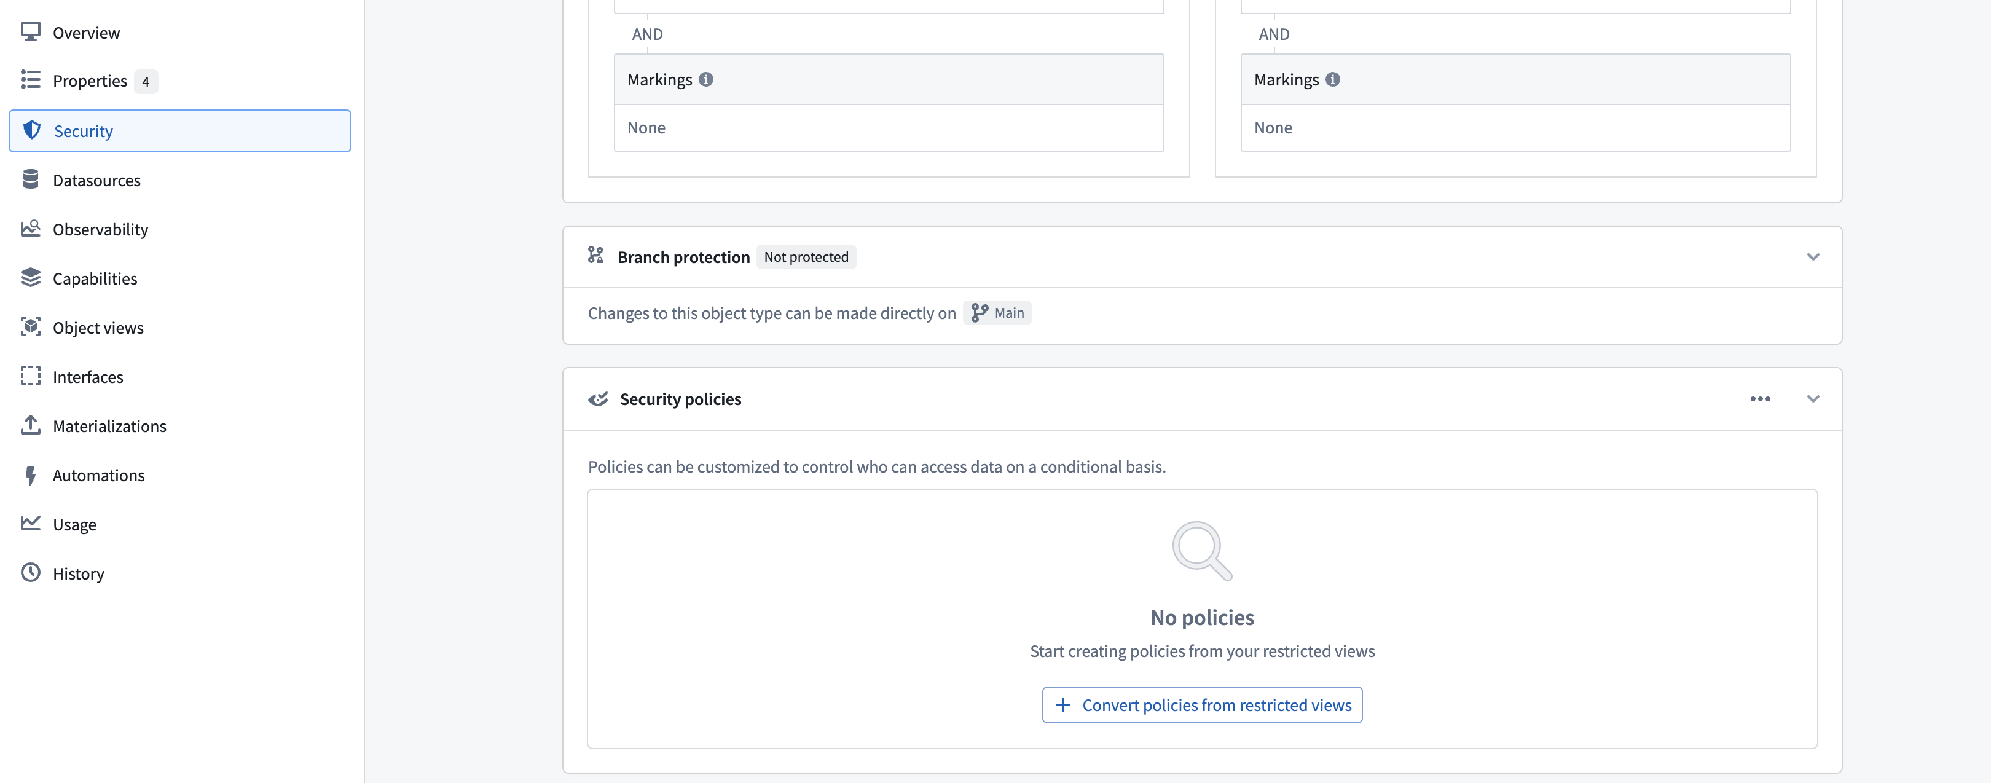Click the Usage graph entry
This screenshot has height=783, width=1991.
[74, 523]
